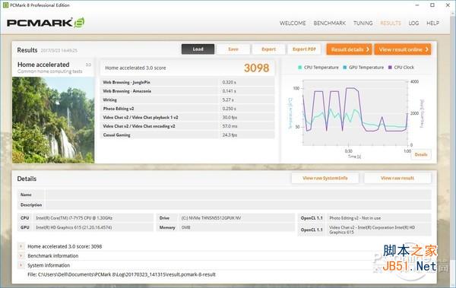
Task: Select the Casual Gaming row
Action: pyautogui.click(x=187, y=135)
